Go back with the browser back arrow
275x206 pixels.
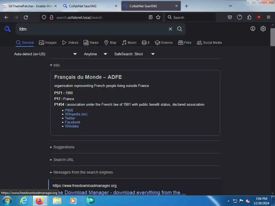[6, 17]
